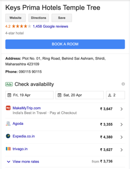Open 1,458 Google reviews link
Viewport: 130px width, 169px height.
(x=50, y=26)
